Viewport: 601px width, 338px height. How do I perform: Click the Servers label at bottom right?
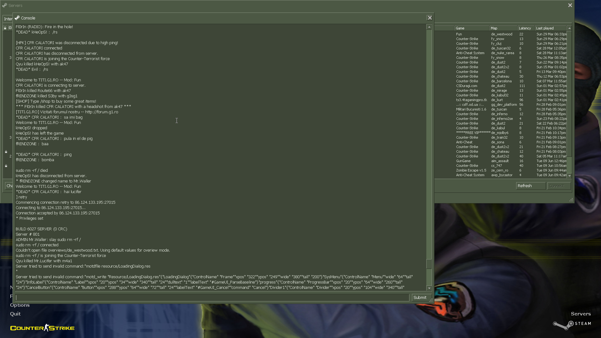coord(581,314)
